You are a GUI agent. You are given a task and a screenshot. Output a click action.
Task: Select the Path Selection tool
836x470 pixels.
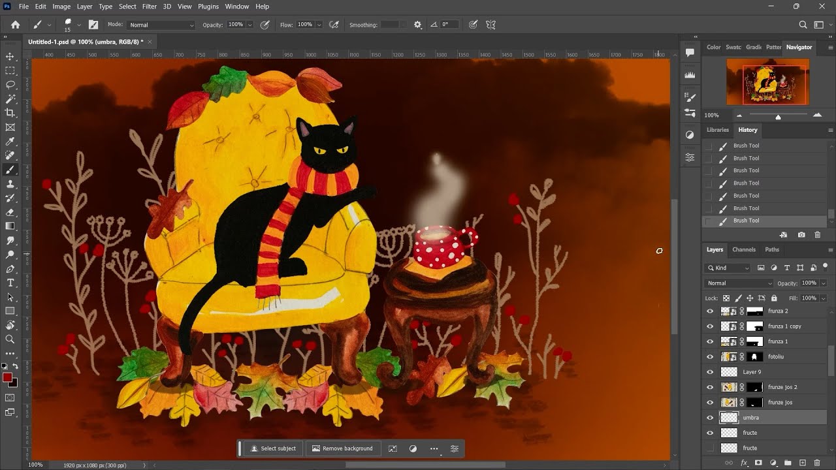(10, 297)
